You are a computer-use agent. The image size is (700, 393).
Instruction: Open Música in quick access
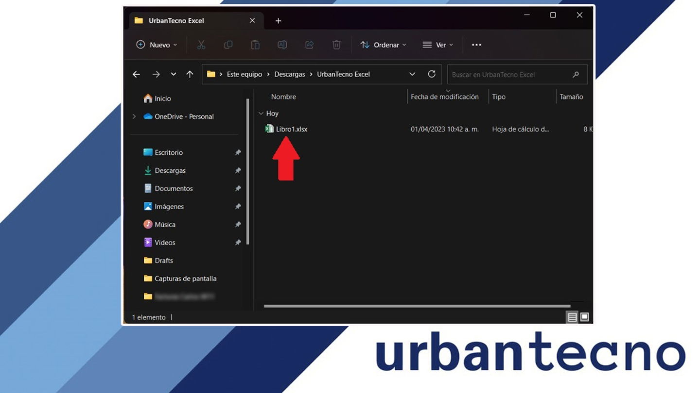click(x=159, y=224)
